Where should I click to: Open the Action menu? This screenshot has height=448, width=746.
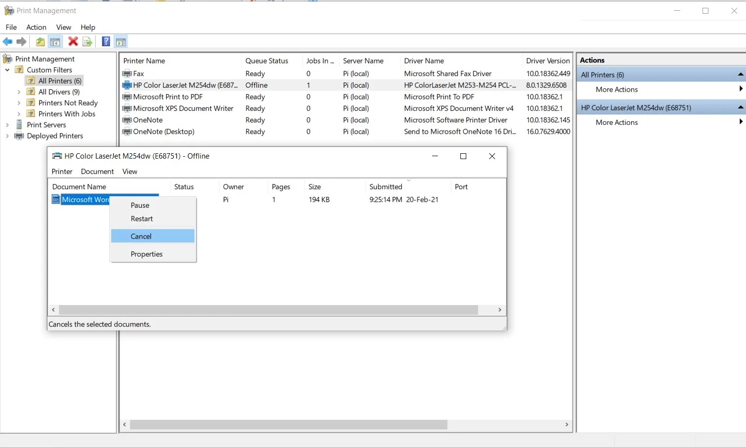(36, 27)
